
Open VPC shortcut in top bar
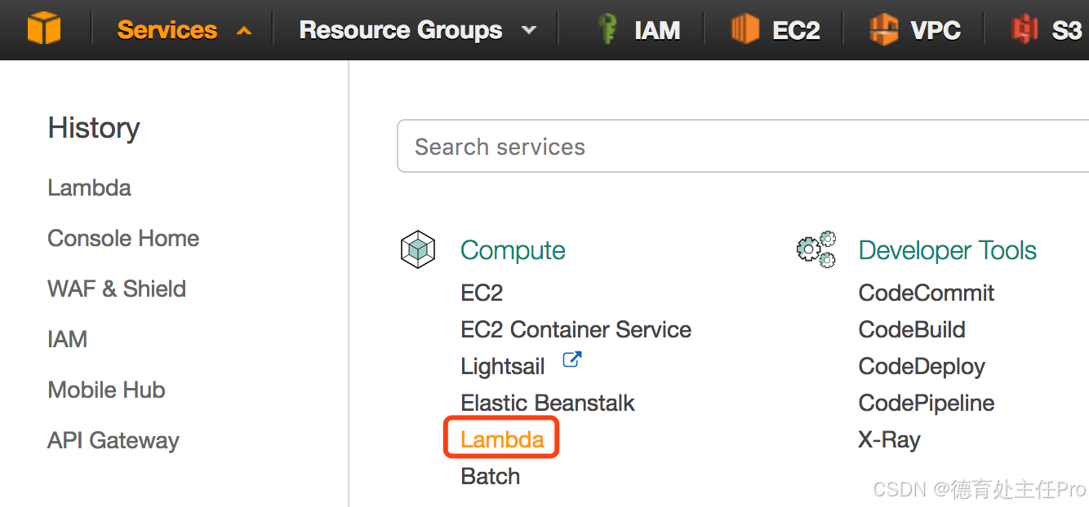pos(936,30)
